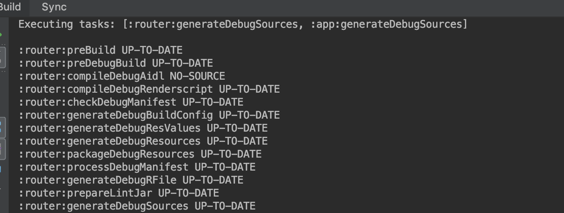
Task: Select the :router:checkDebugManifest line
Action: tap(131, 102)
